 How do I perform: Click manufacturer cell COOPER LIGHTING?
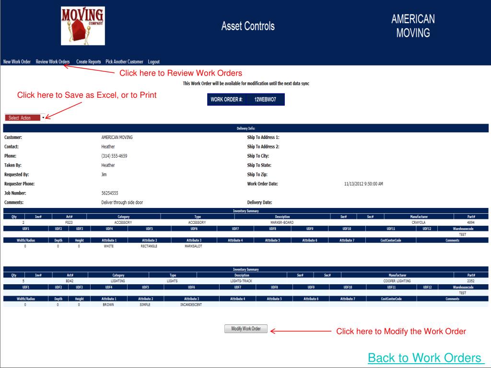point(397,281)
